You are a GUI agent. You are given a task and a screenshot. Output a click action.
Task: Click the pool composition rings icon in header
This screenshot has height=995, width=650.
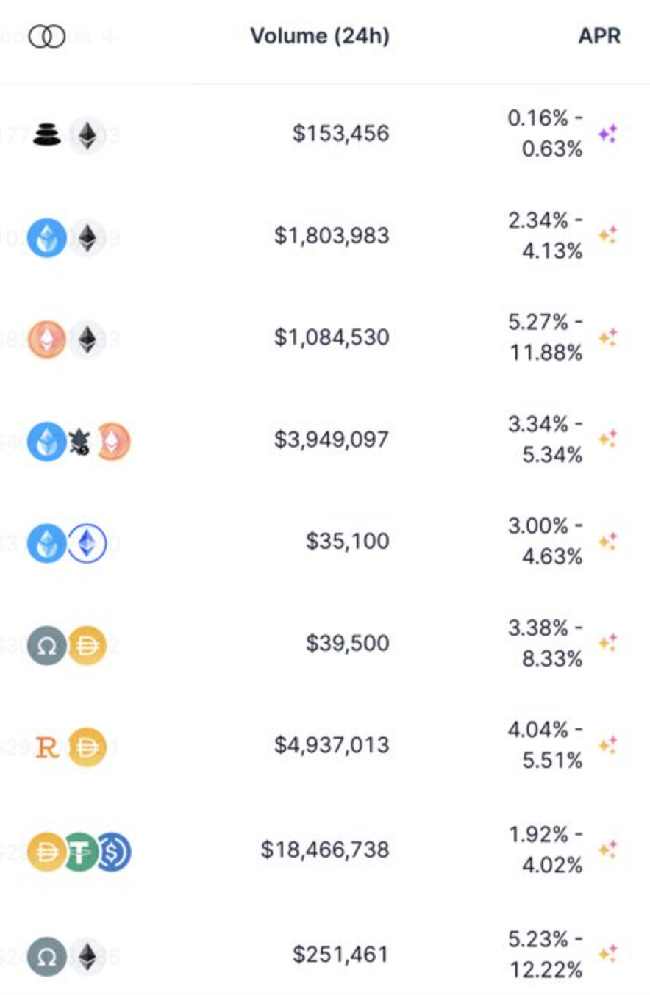click(x=47, y=37)
